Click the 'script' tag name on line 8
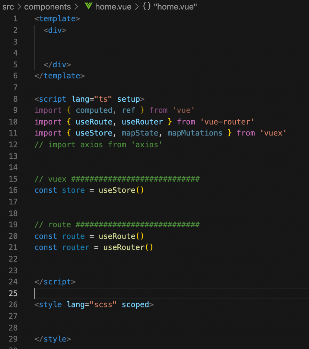Image resolution: width=309 pixels, height=349 pixels. tap(53, 99)
